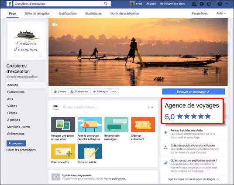
Task: Click the page avatar icon in composer
Action: point(55,108)
